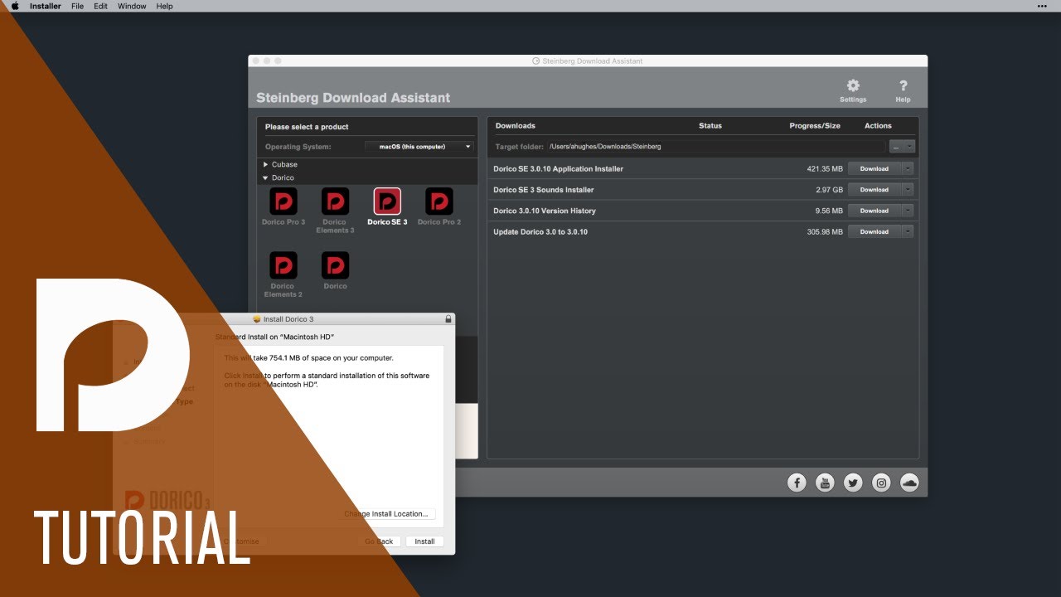Screen dimensions: 1061x597
Task: Browse for target folder with ellipsis button
Action: click(x=896, y=147)
